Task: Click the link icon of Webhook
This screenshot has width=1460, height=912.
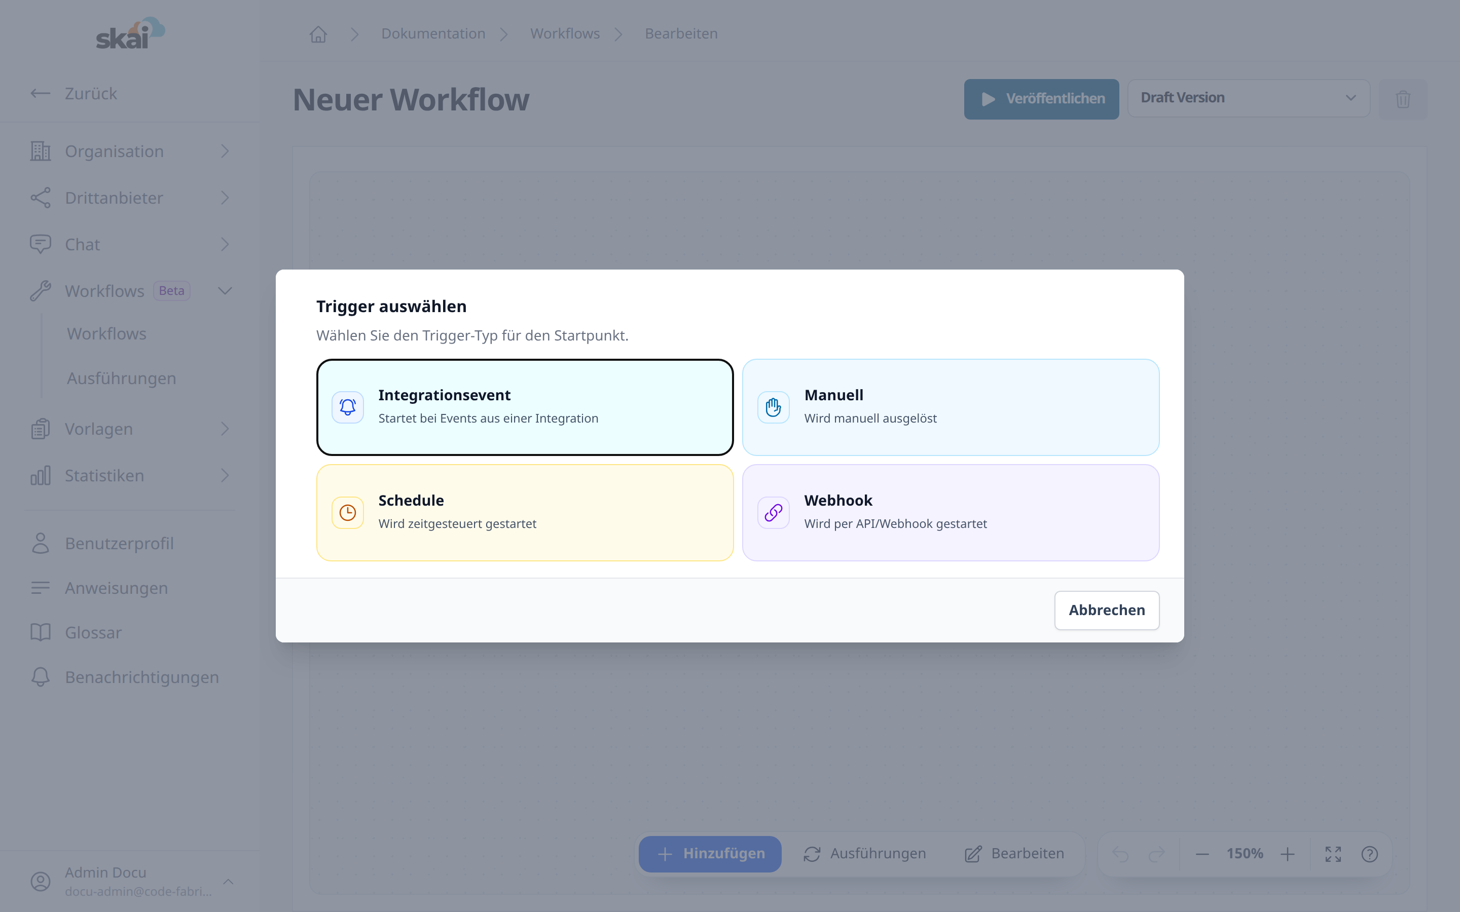Action: pyautogui.click(x=774, y=513)
